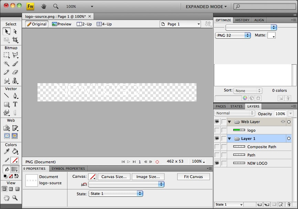Switch to the History tab

coord(242,20)
